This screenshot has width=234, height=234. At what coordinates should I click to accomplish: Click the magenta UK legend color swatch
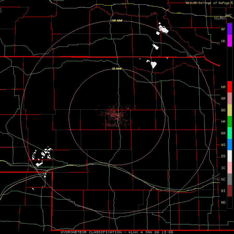tap(230, 41)
